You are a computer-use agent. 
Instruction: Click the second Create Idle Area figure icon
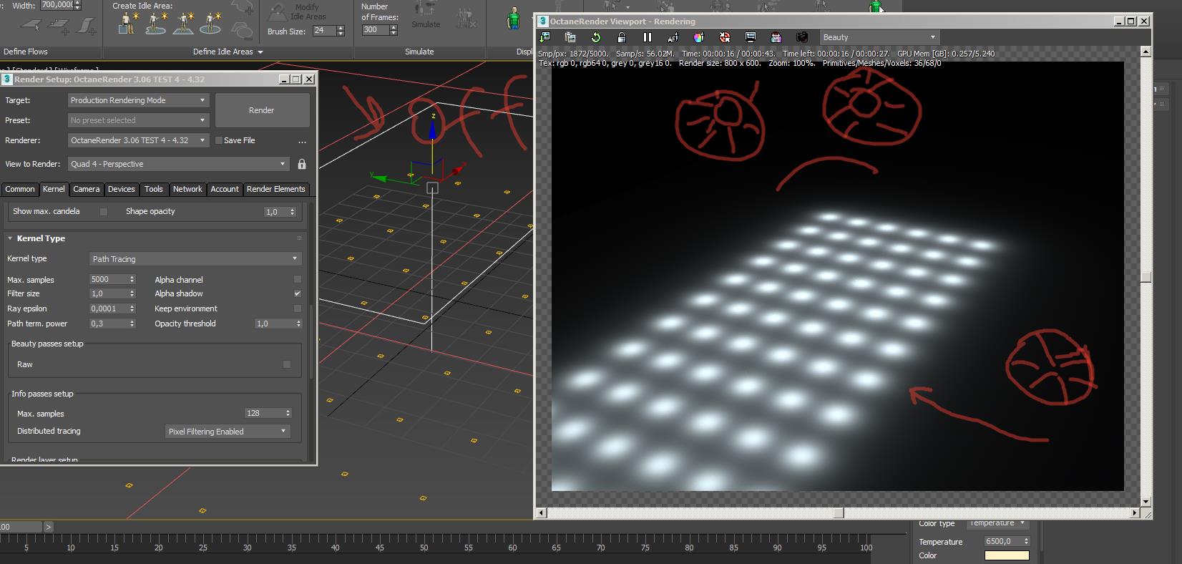[156, 24]
